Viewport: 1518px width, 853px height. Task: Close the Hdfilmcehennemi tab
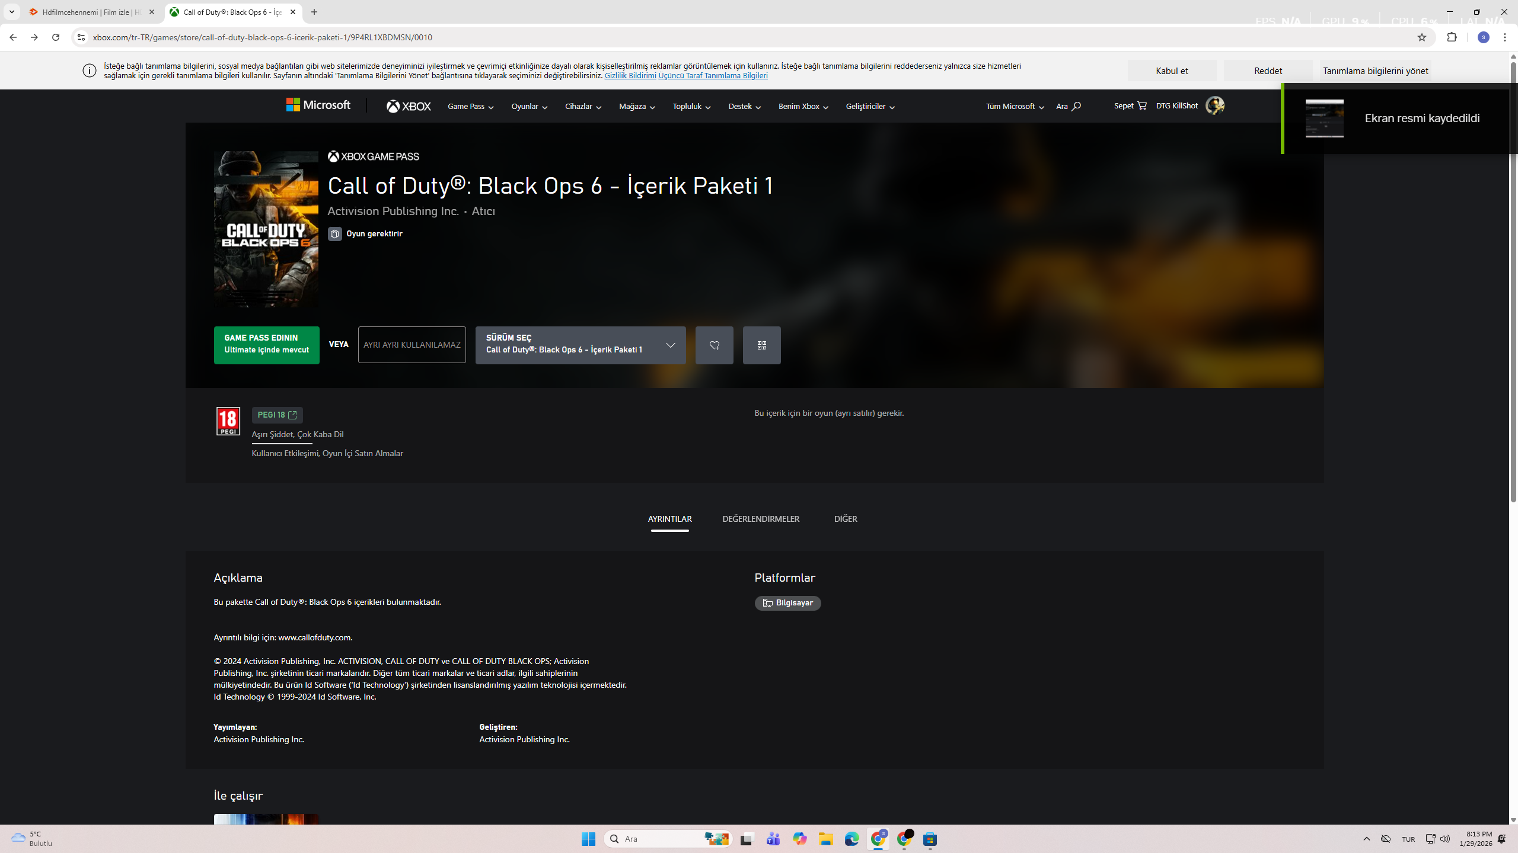(x=152, y=12)
